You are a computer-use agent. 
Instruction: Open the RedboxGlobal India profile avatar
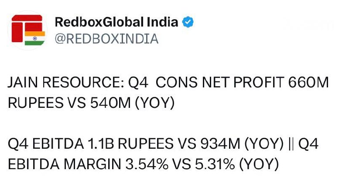(27, 30)
